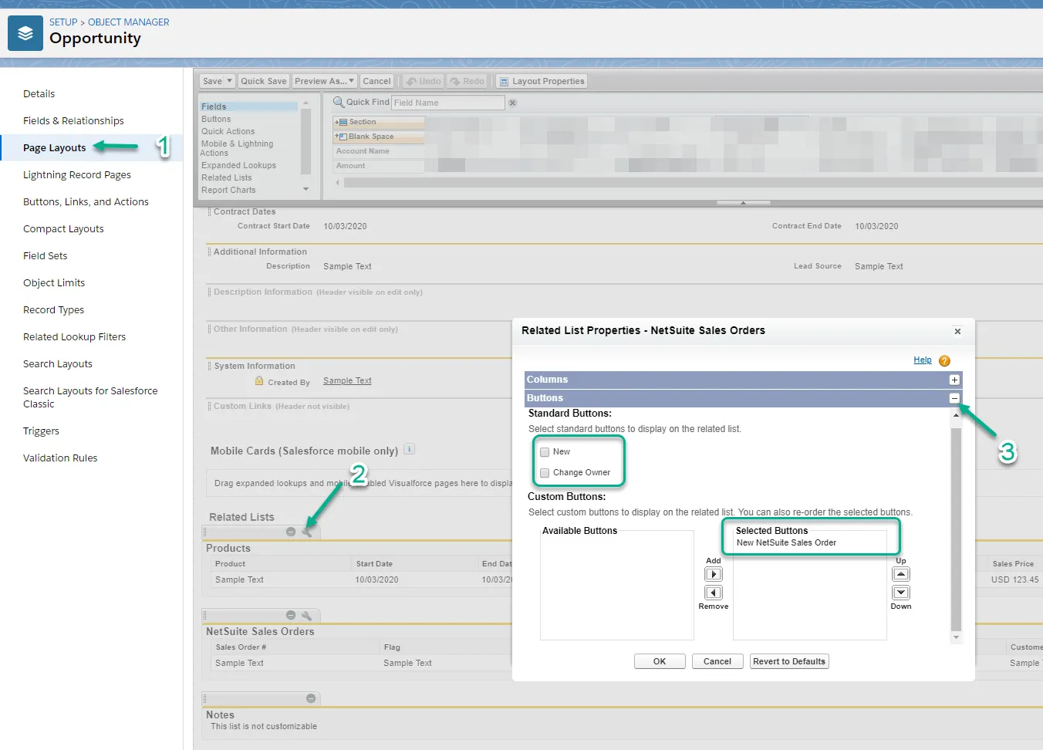Open wrench settings for NetSuite Sales Orders list
The height and width of the screenshot is (750, 1043).
pyautogui.click(x=306, y=615)
